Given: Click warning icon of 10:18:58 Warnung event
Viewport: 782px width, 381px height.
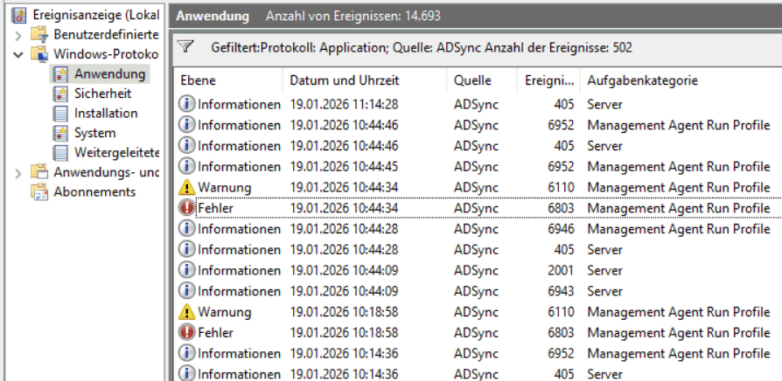Looking at the screenshot, I should (x=187, y=312).
